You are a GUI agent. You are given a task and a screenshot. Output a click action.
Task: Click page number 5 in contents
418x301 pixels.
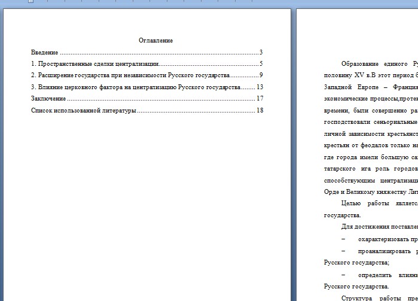[261, 64]
